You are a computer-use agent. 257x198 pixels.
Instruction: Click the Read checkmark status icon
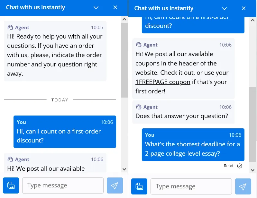tap(240, 166)
